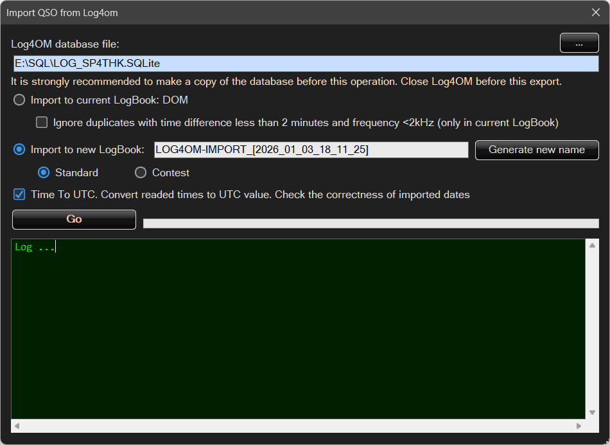Click the log's scroll right arrow
This screenshot has width=610, height=445.
tap(579, 426)
